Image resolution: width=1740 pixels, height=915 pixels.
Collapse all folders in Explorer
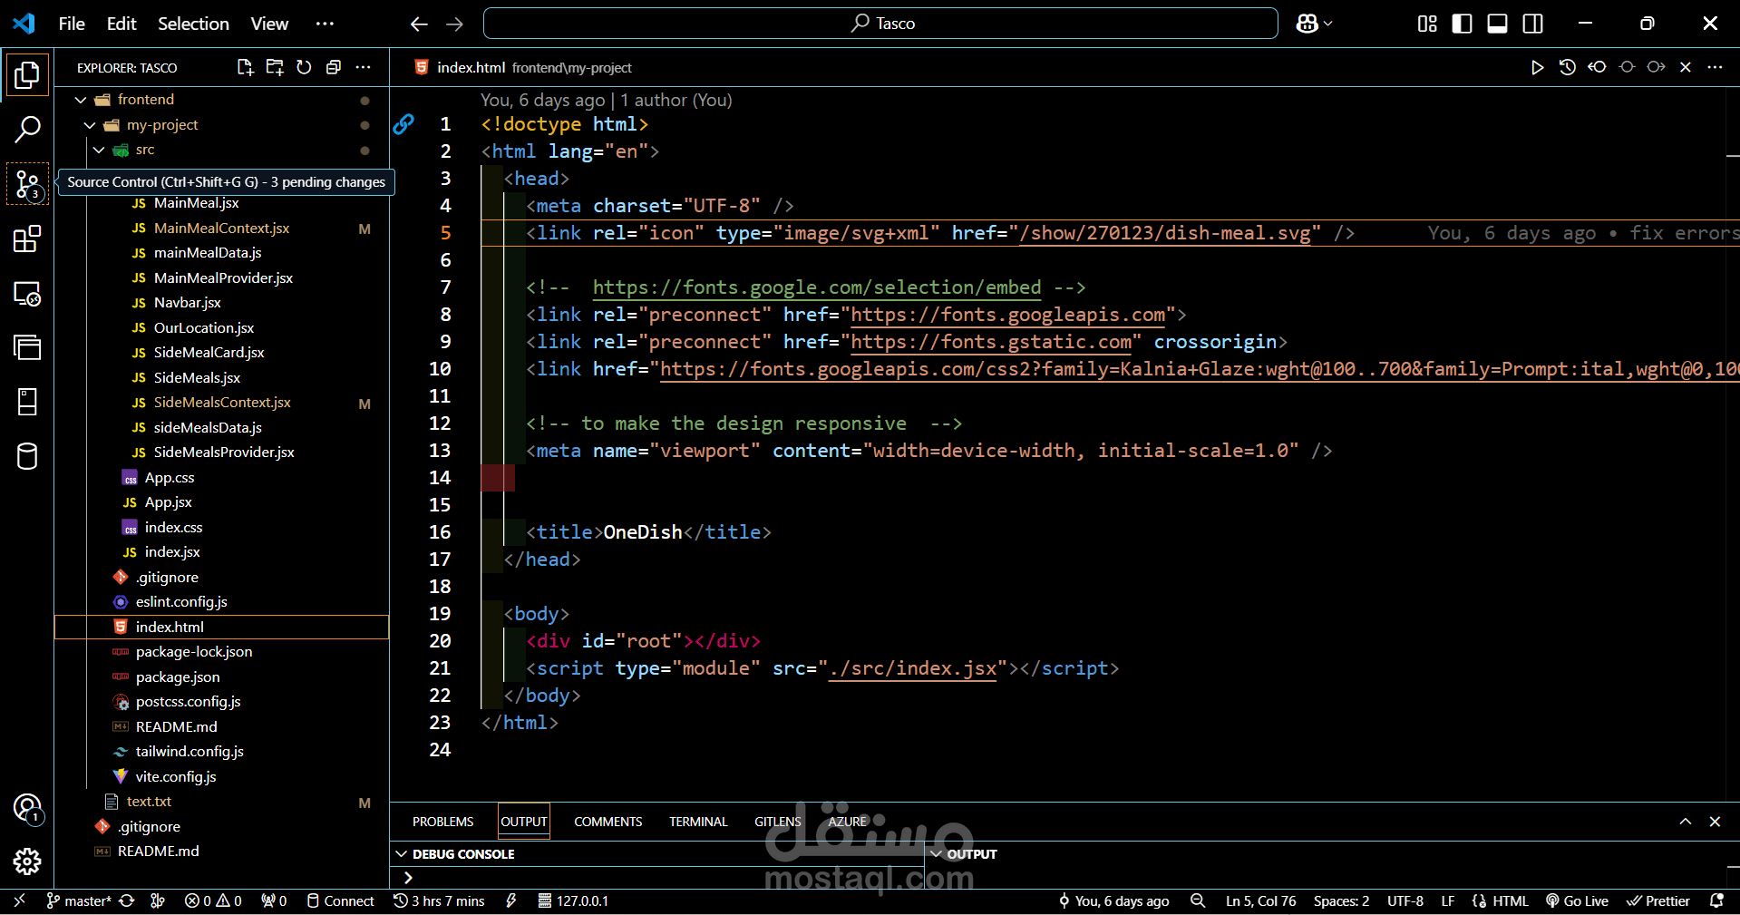pyautogui.click(x=334, y=67)
